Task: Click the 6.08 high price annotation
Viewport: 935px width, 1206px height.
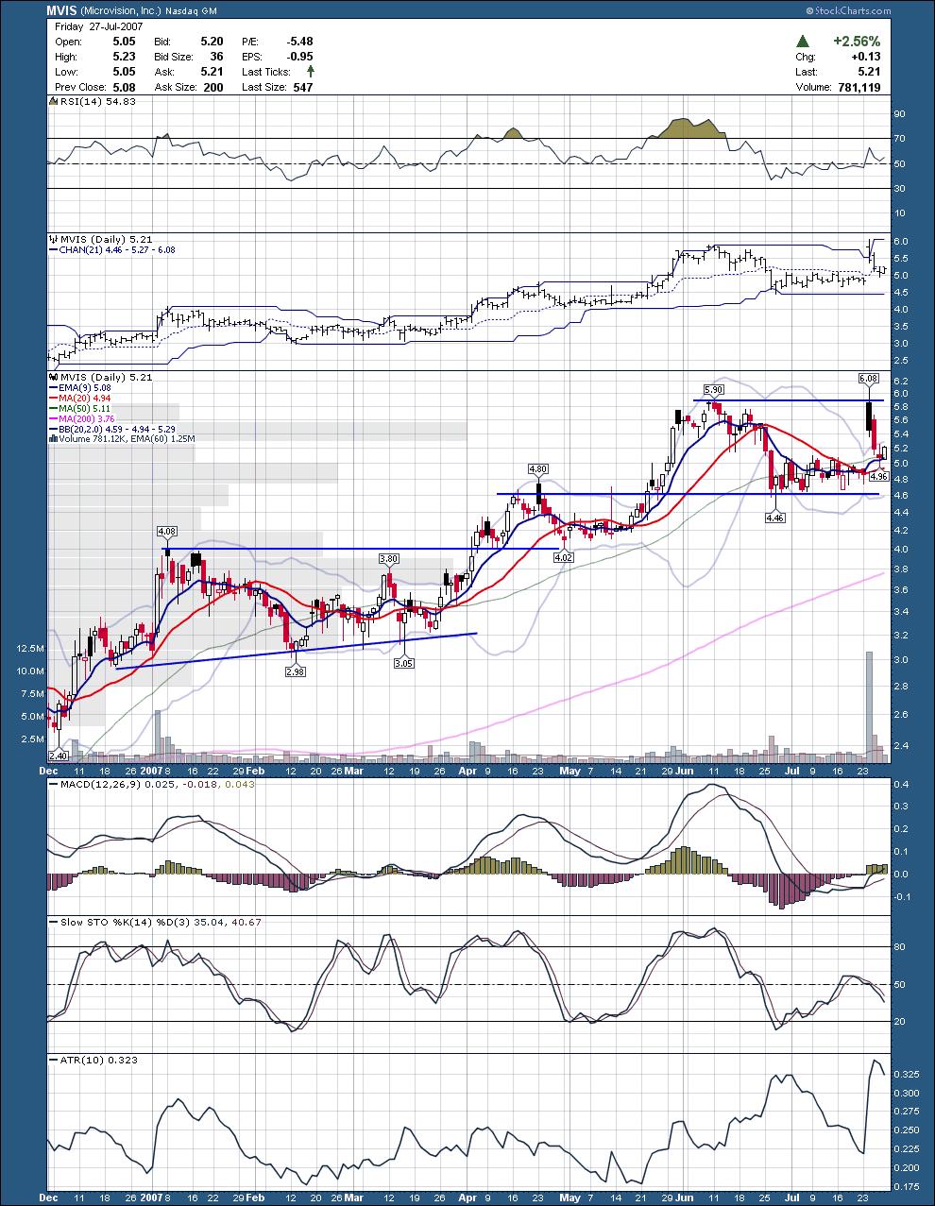Action: [868, 378]
